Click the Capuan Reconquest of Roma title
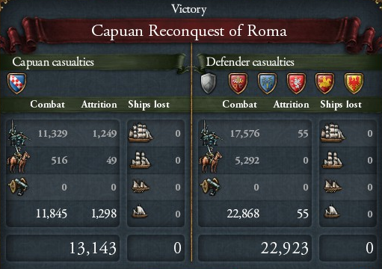This screenshot has width=382, height=269. (189, 31)
